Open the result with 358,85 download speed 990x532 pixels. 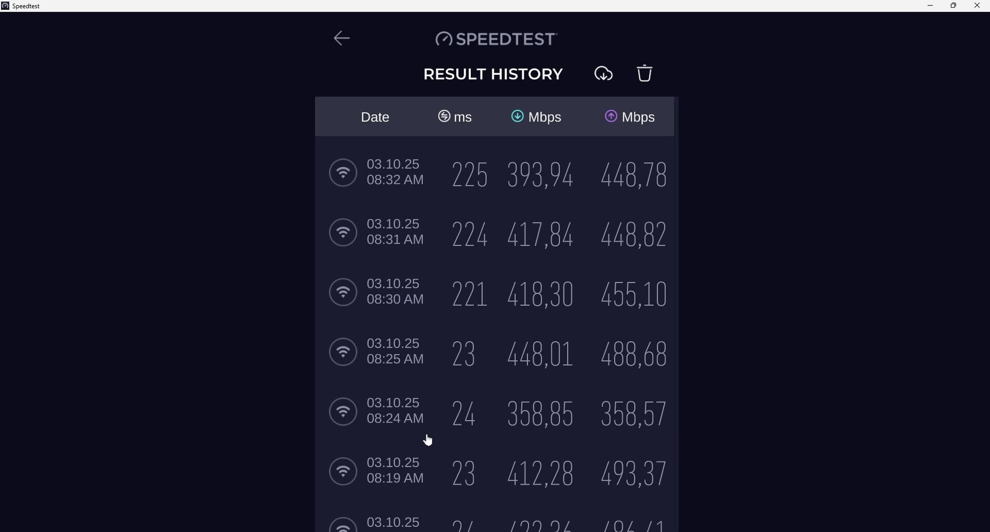[540, 414]
